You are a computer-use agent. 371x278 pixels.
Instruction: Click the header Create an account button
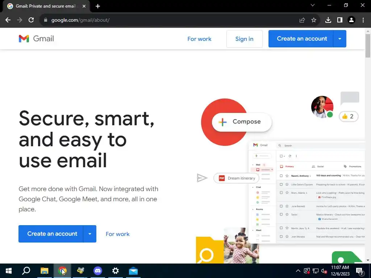(301, 38)
